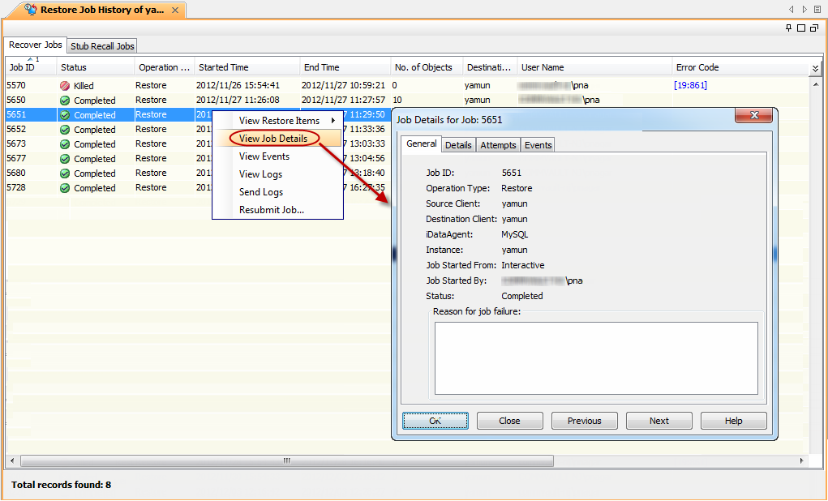Click the Completed status icon for job 5652
The width and height of the screenshot is (828, 501).
point(65,129)
